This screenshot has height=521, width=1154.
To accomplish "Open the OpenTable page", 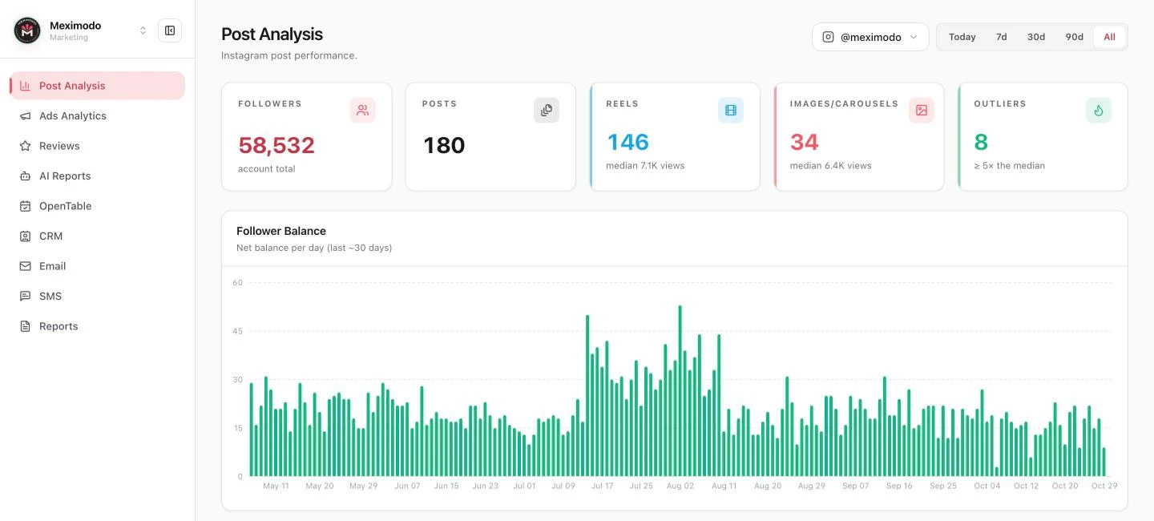I will 97,206.
